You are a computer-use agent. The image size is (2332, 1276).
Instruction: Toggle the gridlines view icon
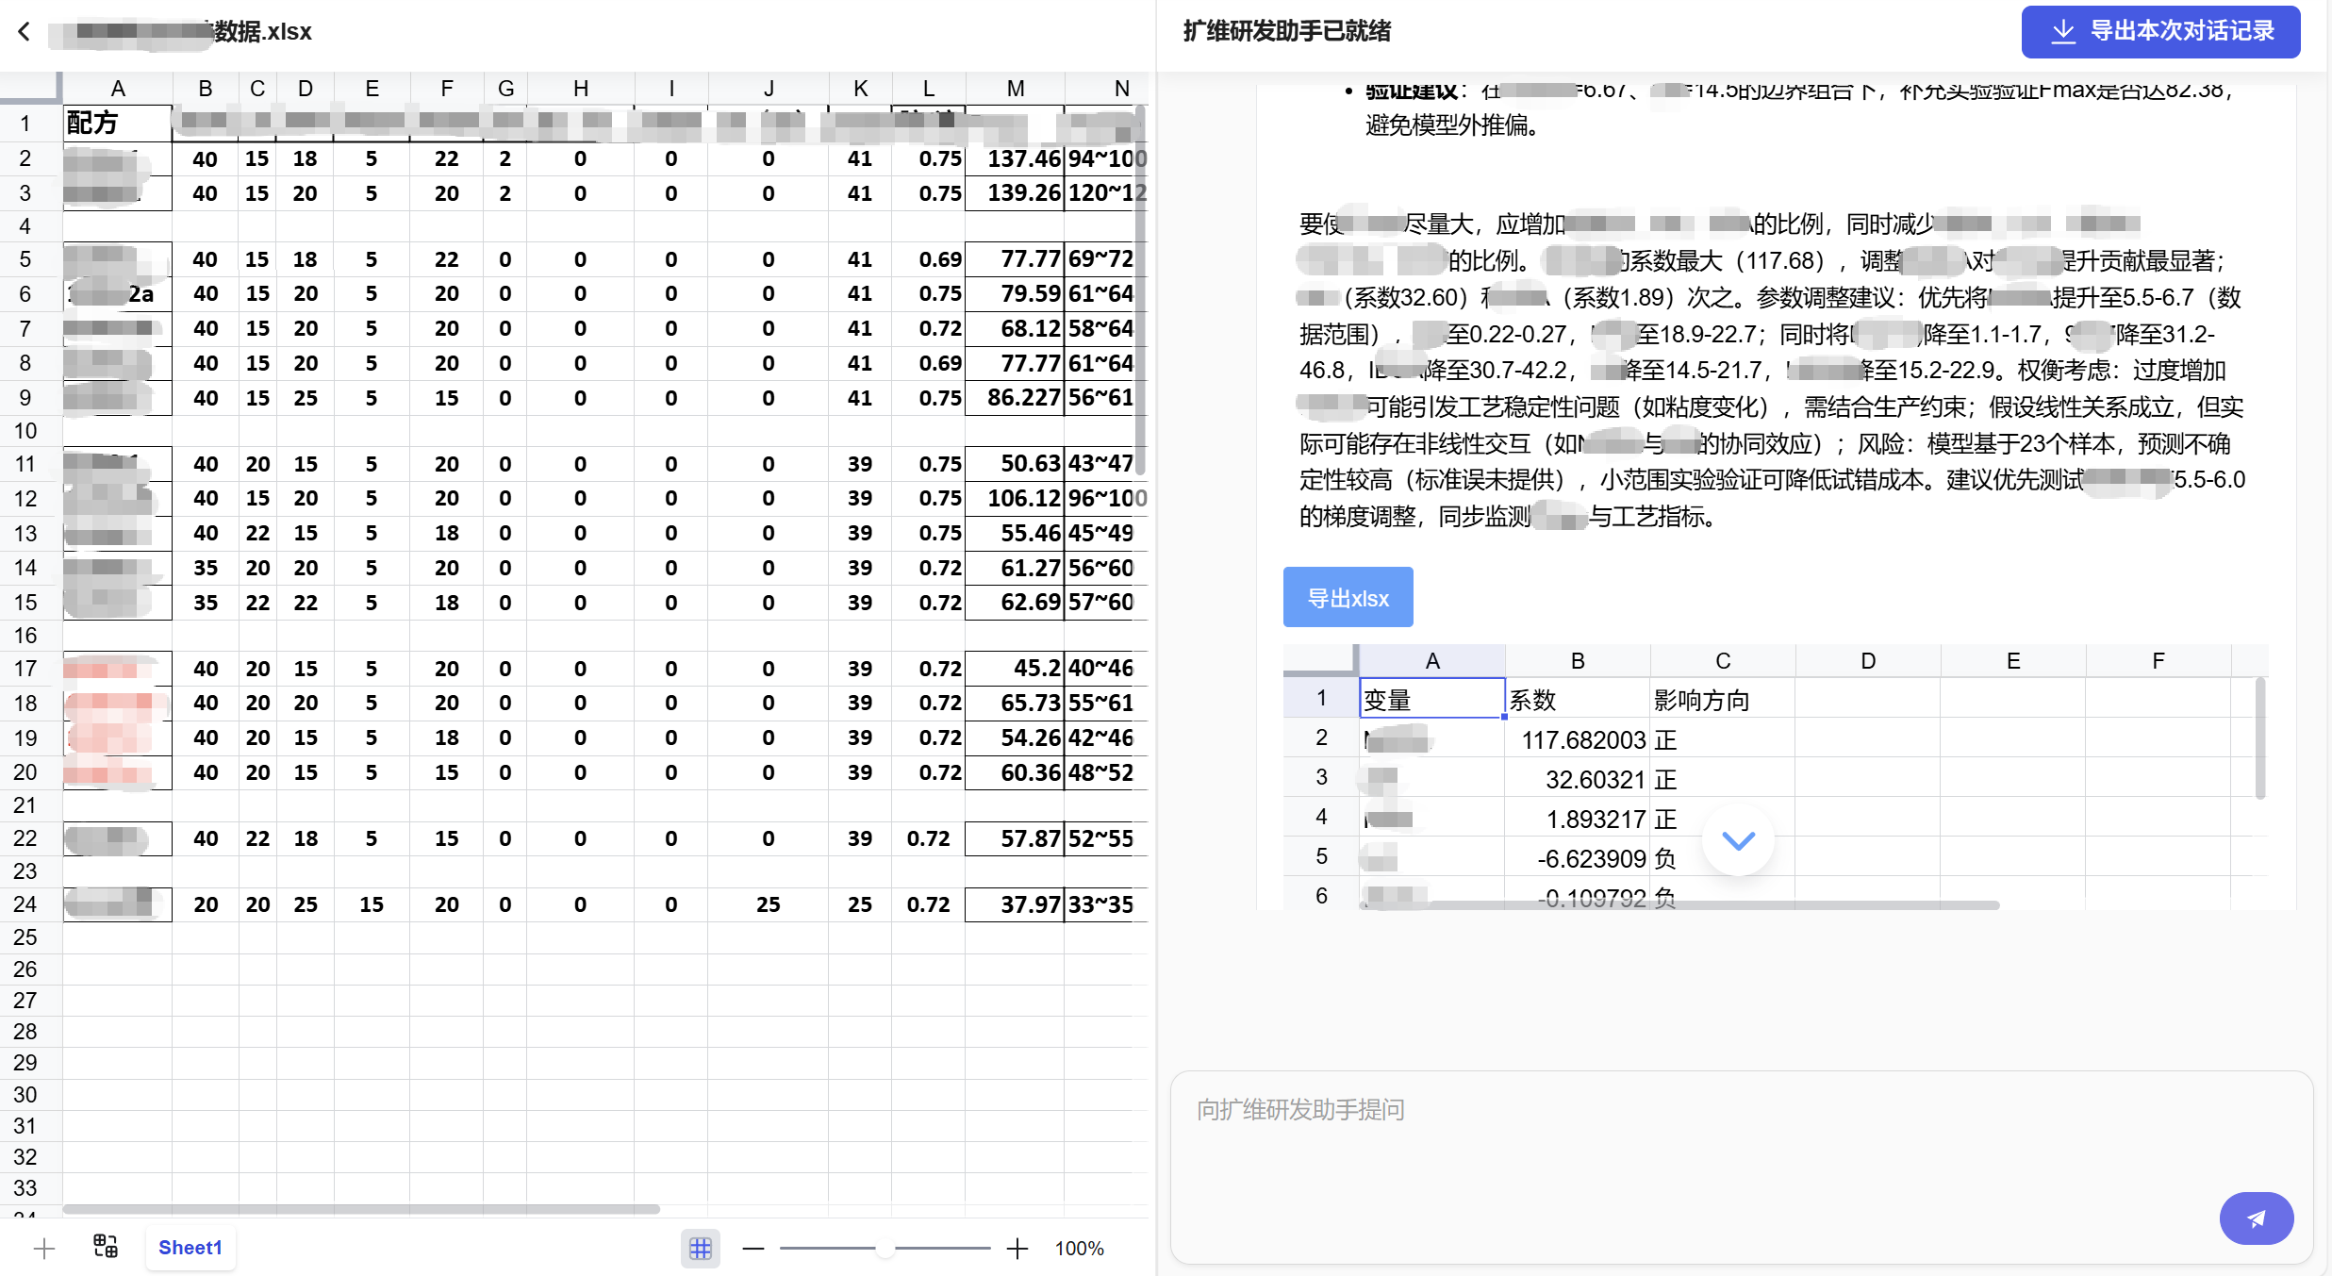(700, 1249)
